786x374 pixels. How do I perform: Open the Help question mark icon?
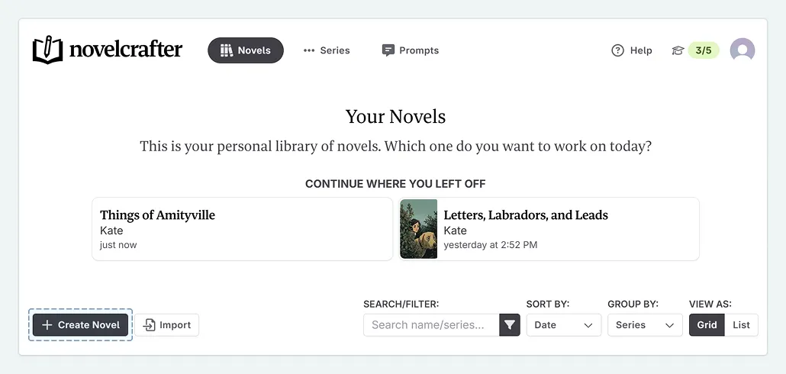pyautogui.click(x=618, y=50)
